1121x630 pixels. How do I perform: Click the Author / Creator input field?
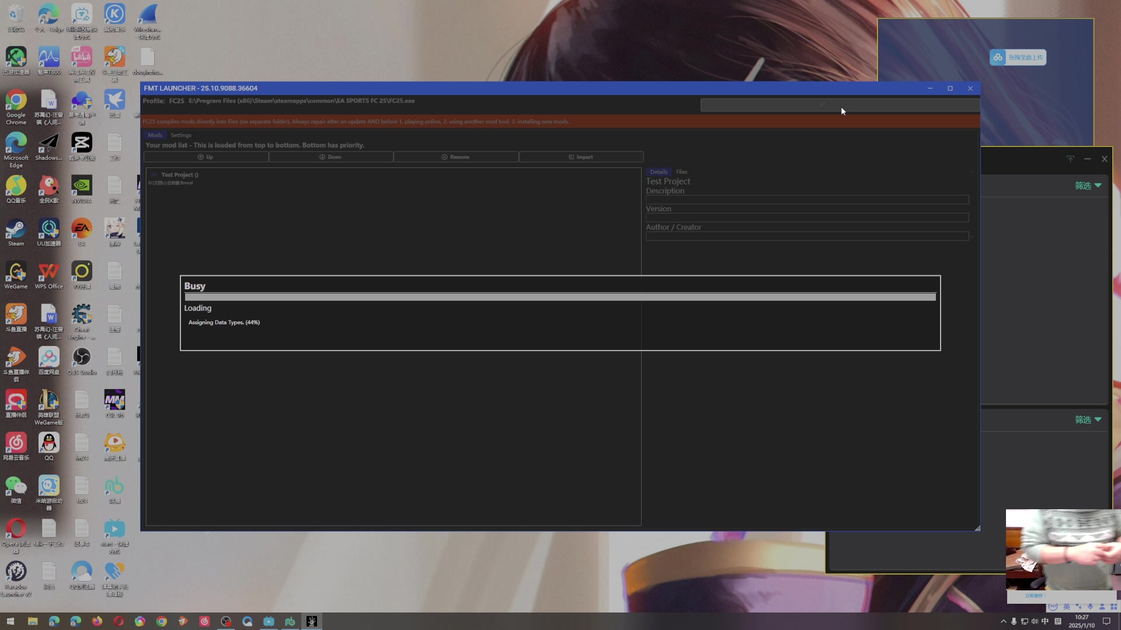(x=807, y=236)
